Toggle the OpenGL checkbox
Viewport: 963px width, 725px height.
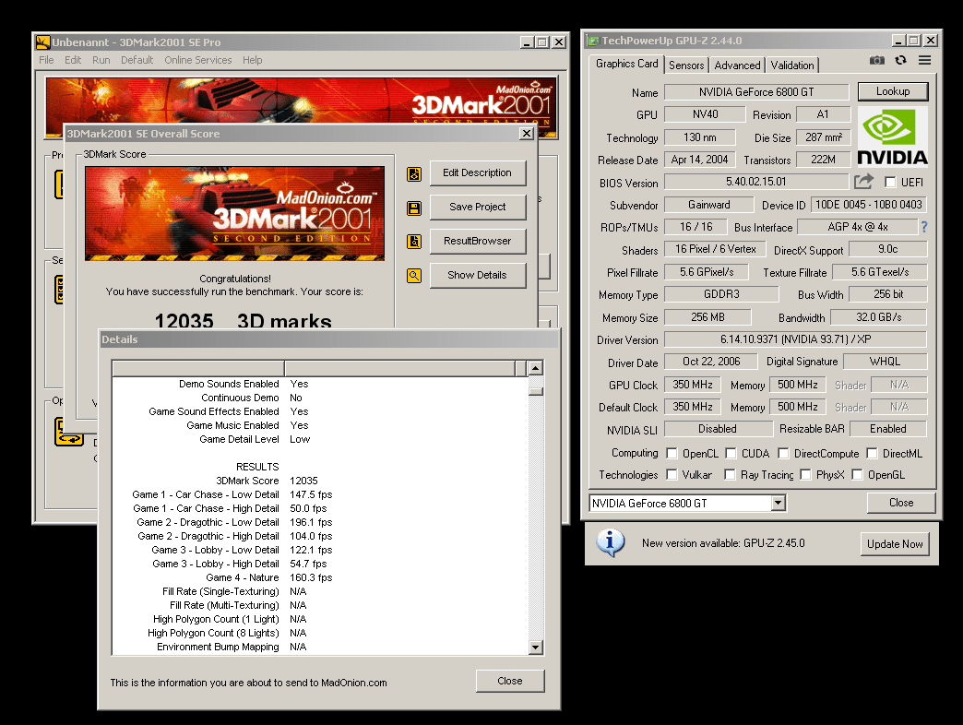coord(857,475)
